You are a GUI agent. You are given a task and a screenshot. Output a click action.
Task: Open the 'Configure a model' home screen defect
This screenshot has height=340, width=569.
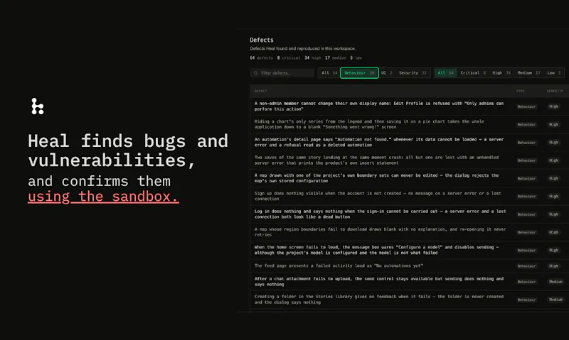click(410, 250)
